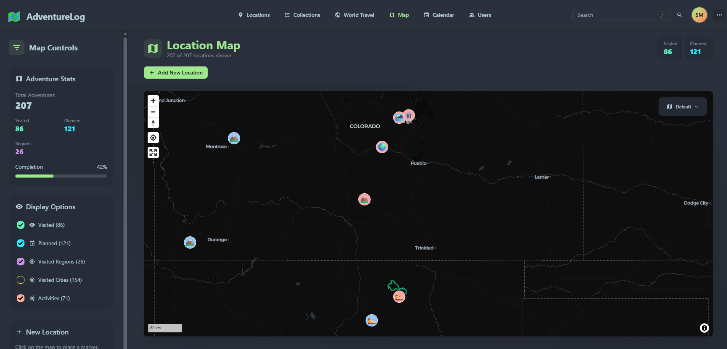
Task: Click the Map Controls filter icon
Action: pyautogui.click(x=17, y=47)
